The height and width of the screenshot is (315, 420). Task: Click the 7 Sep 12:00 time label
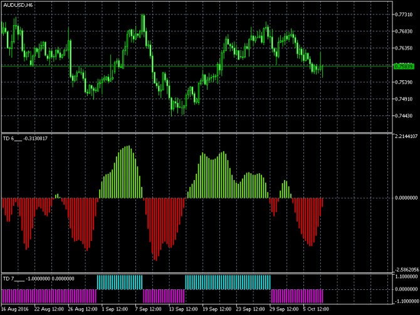pyautogui.click(x=149, y=309)
